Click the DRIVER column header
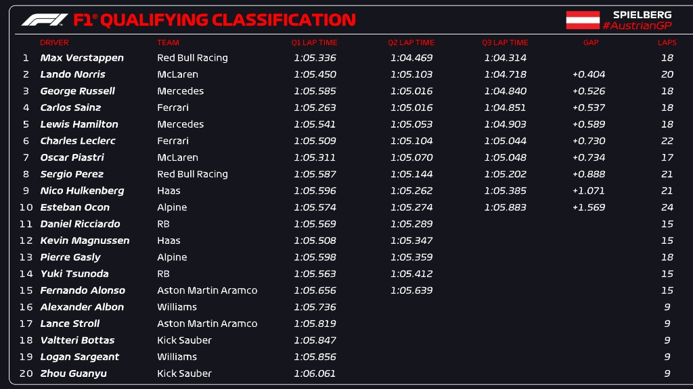Viewport: 693px width, 389px height. click(x=54, y=43)
